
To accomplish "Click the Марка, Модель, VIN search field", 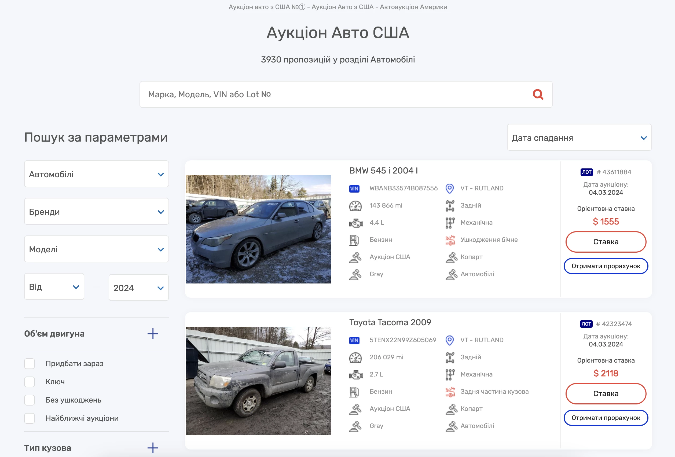I will point(334,94).
